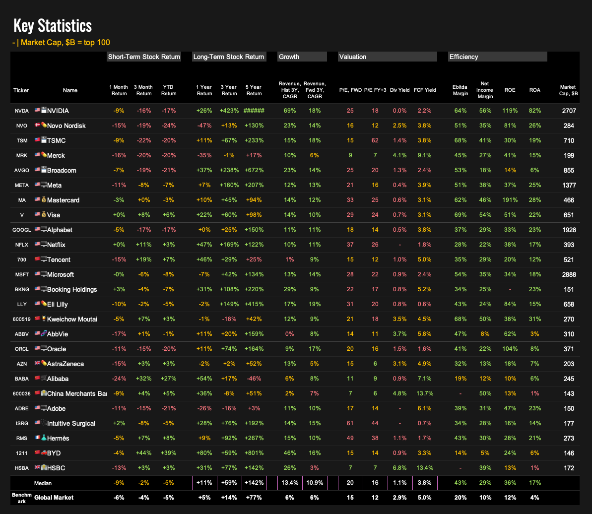Click HSBC's 13.4% FCF Yield value
592x514 pixels.
tap(425, 468)
